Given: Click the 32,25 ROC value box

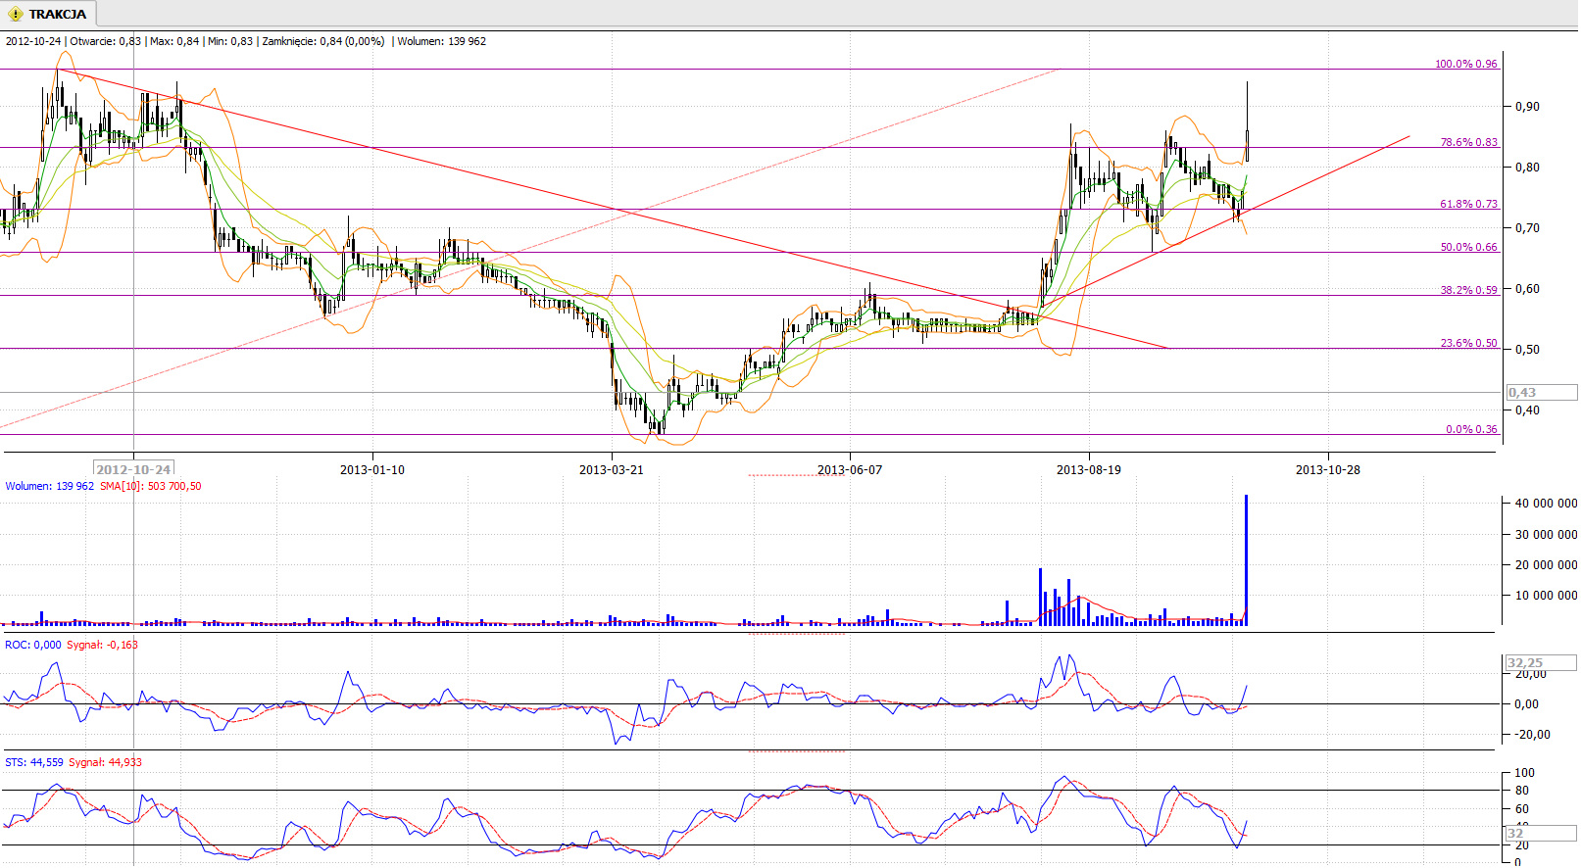Looking at the screenshot, I should [1542, 663].
